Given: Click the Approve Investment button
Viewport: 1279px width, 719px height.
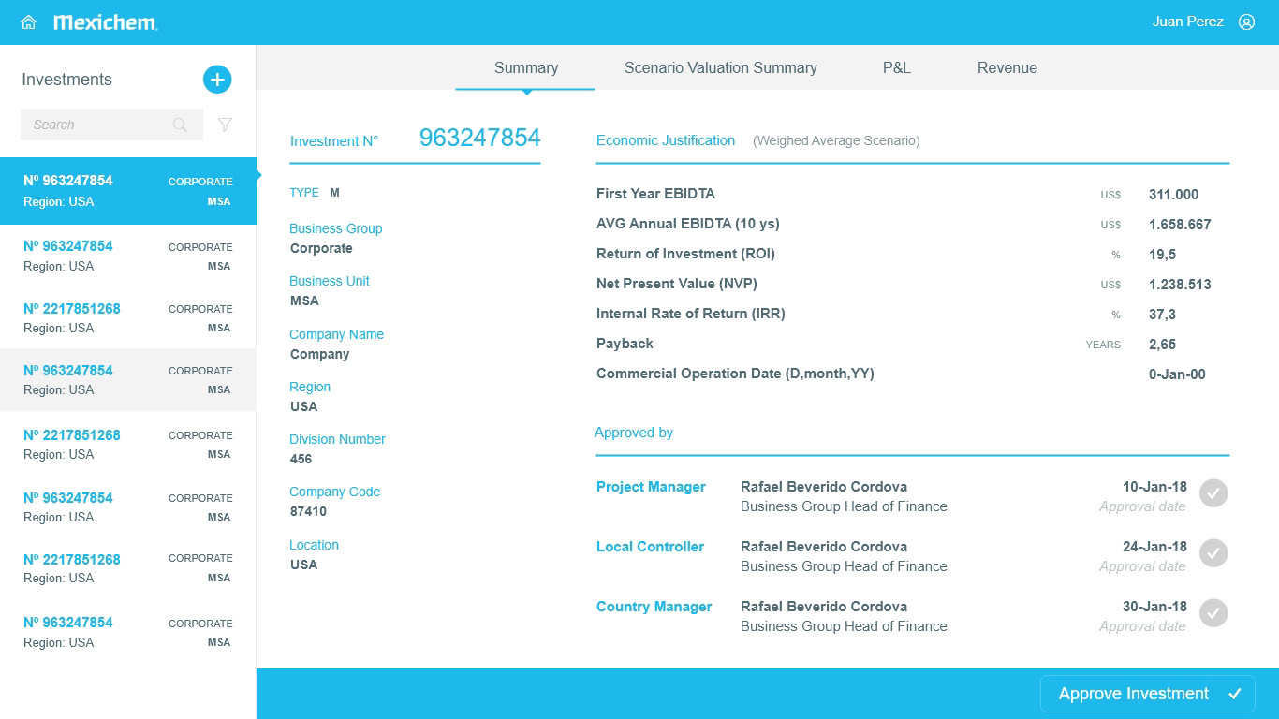Looking at the screenshot, I should click(x=1148, y=694).
